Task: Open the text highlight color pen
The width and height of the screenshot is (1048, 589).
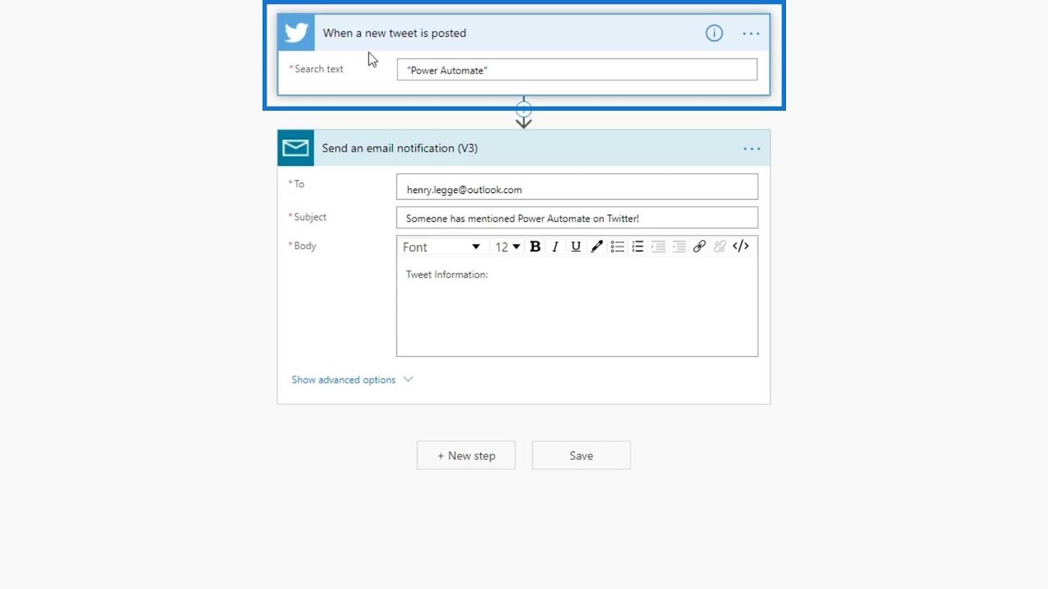Action: (597, 247)
